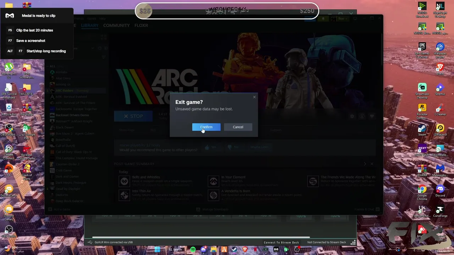Open old-things archive on desktop
This screenshot has height=255, width=454.
coord(27,110)
